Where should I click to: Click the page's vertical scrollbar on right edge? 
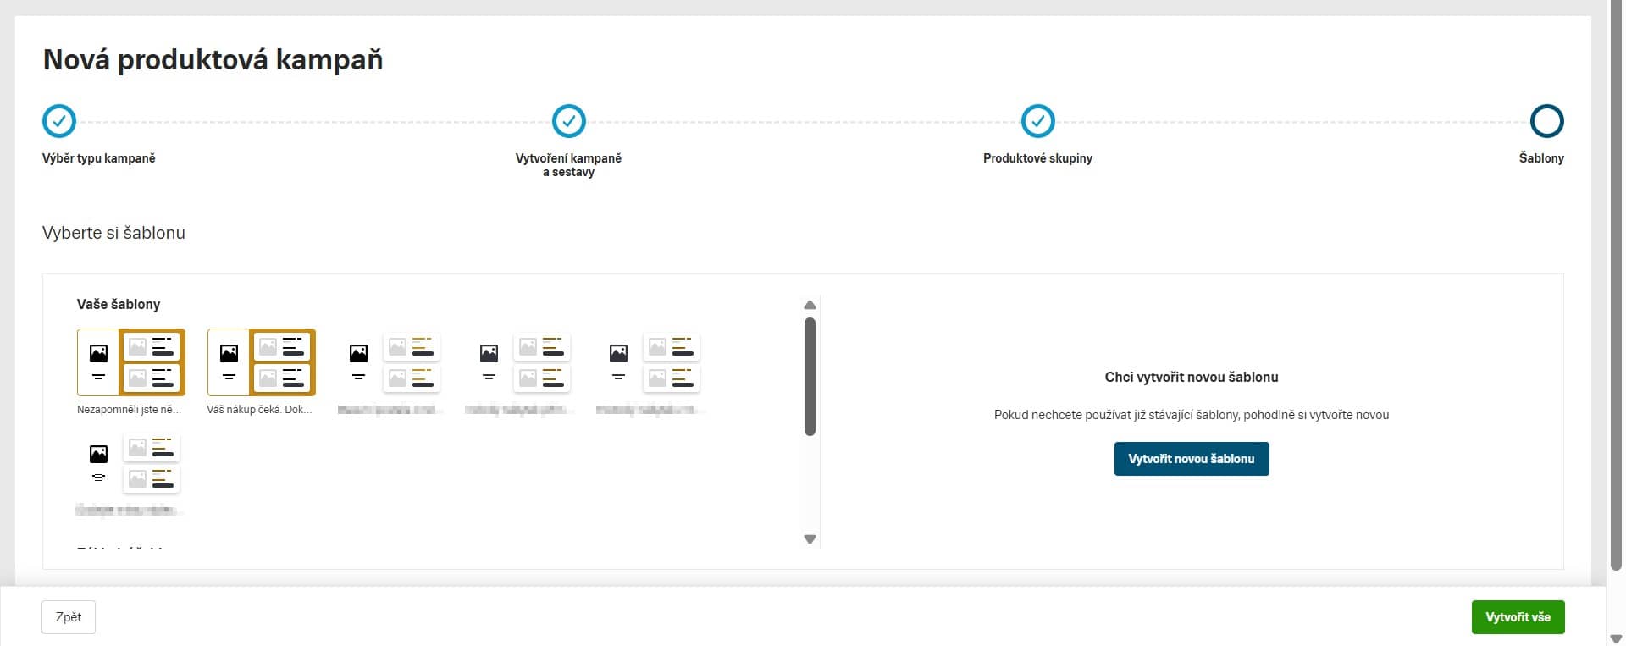pos(1616,288)
